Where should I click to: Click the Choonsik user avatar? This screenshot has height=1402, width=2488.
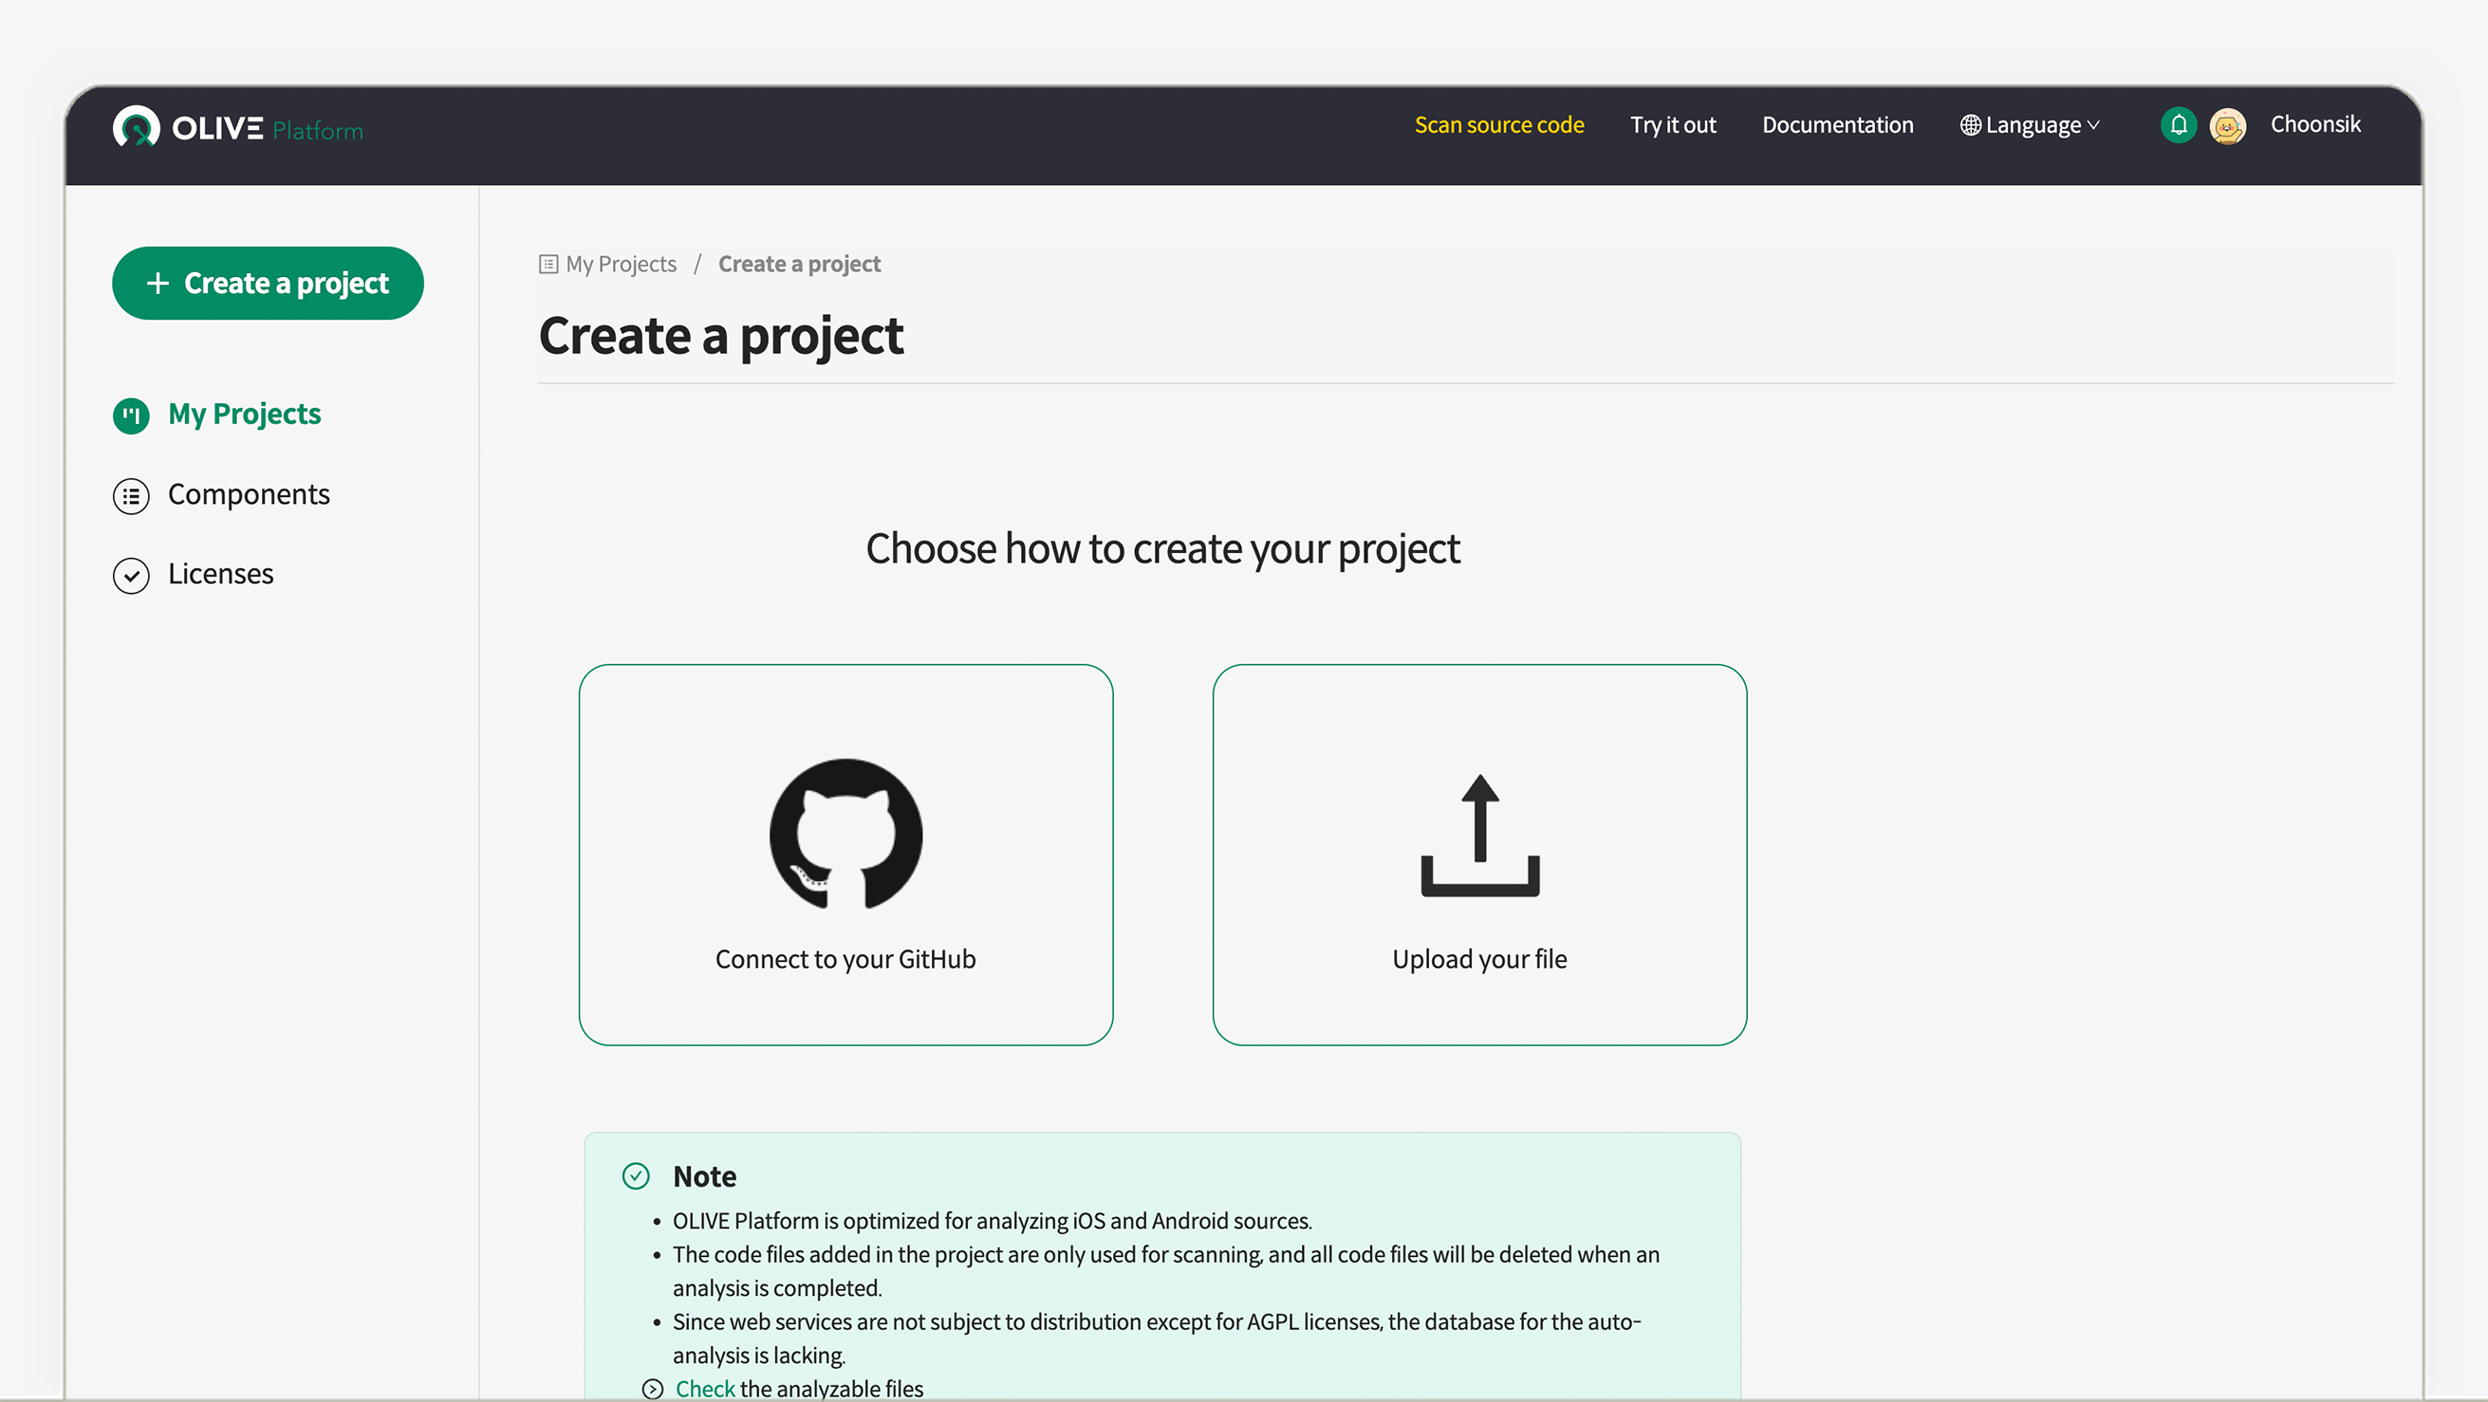(2227, 125)
